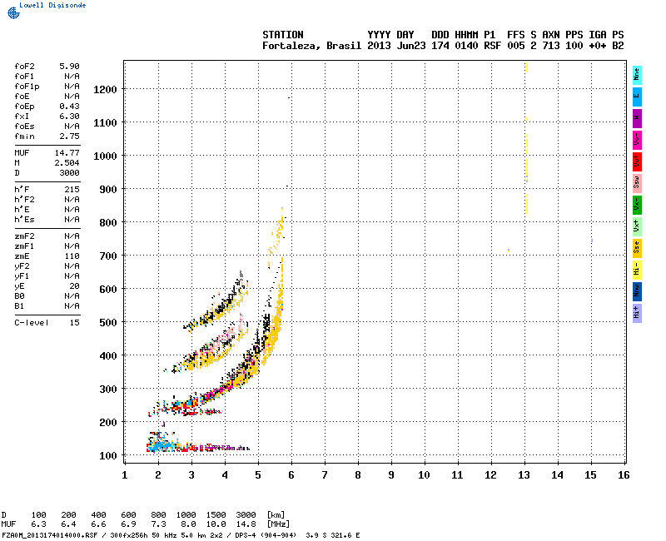This screenshot has height=541, width=666.
Task: Click the foEp value 0.43
Action: coord(69,107)
